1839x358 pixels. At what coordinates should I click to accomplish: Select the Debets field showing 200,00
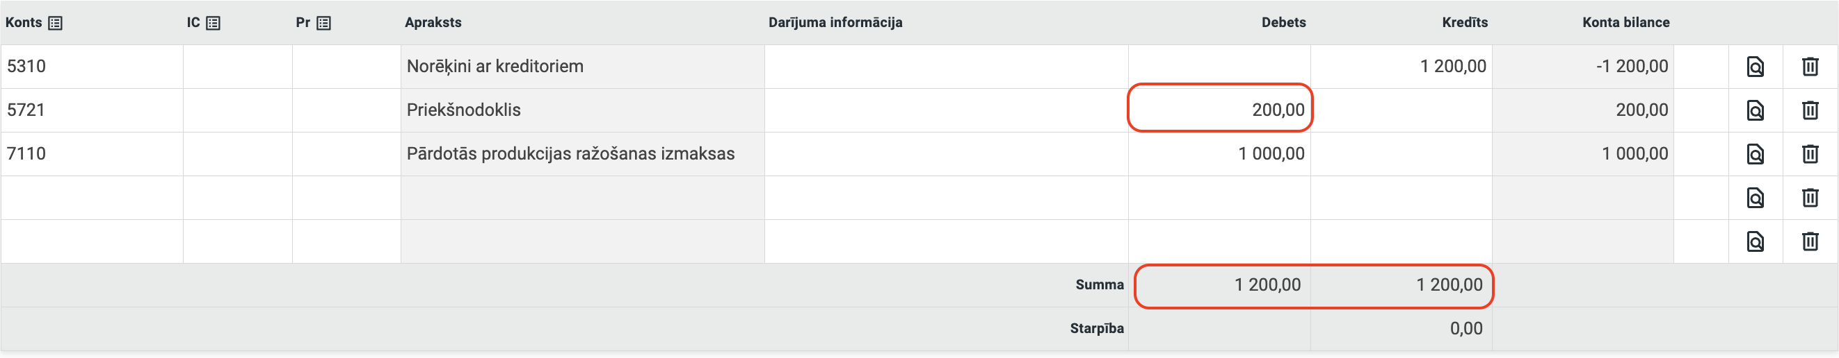coord(1219,110)
